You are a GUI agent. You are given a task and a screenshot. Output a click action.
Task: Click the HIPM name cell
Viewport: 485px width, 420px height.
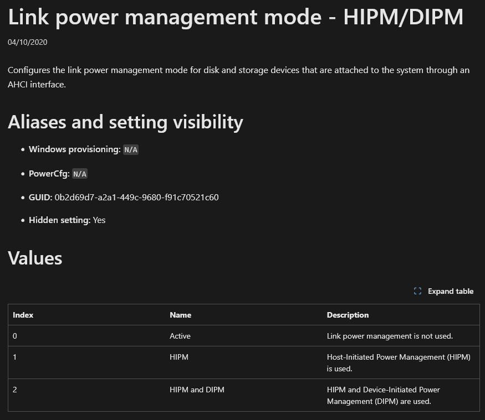179,357
